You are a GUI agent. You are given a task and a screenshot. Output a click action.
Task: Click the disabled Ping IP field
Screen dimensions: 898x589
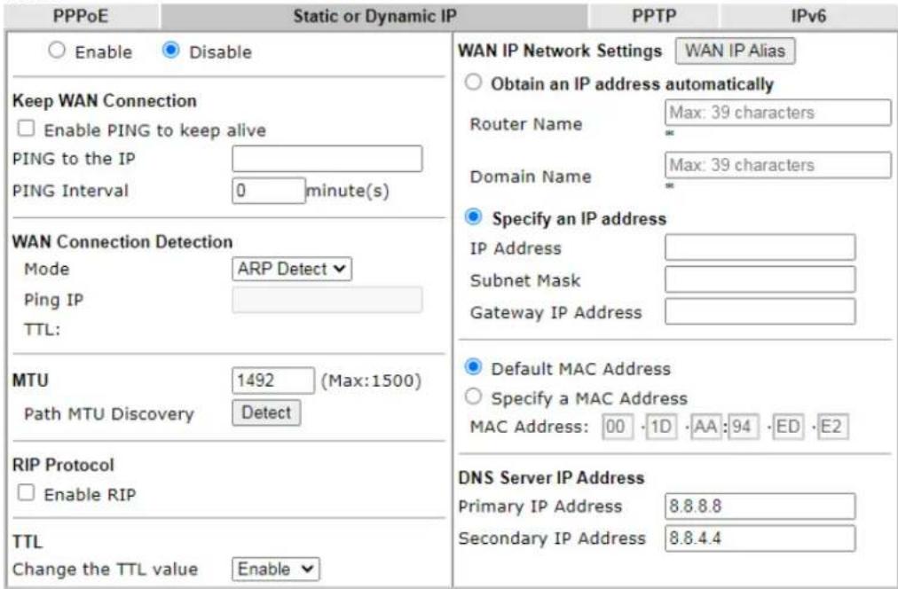327,300
